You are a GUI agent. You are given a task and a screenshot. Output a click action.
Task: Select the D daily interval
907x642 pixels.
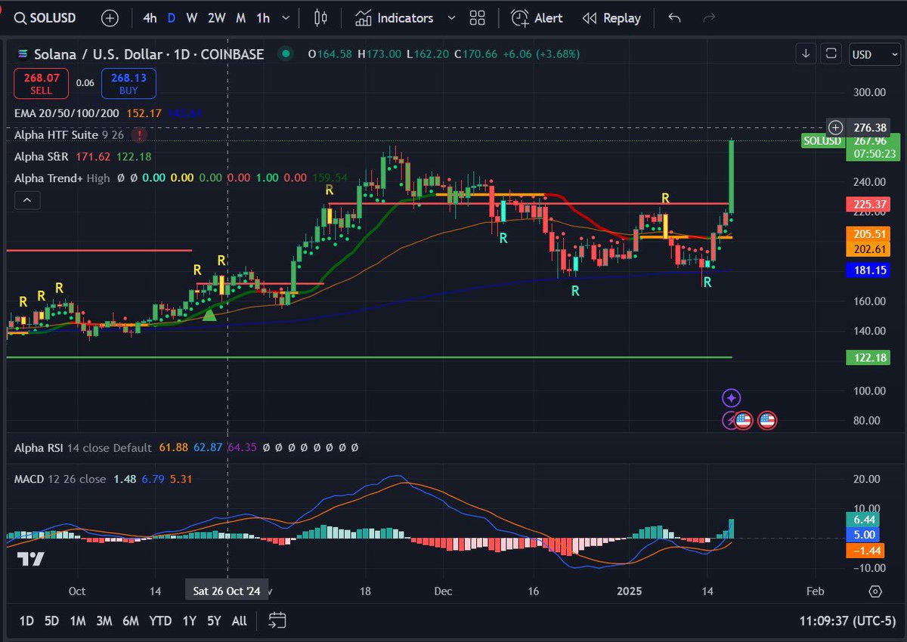tap(172, 18)
